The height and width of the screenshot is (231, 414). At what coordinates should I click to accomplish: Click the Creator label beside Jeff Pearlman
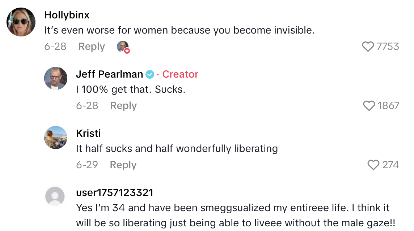click(x=180, y=74)
